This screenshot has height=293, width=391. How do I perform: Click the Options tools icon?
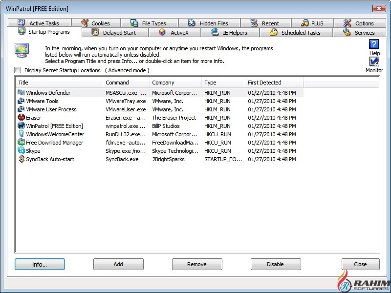(347, 23)
